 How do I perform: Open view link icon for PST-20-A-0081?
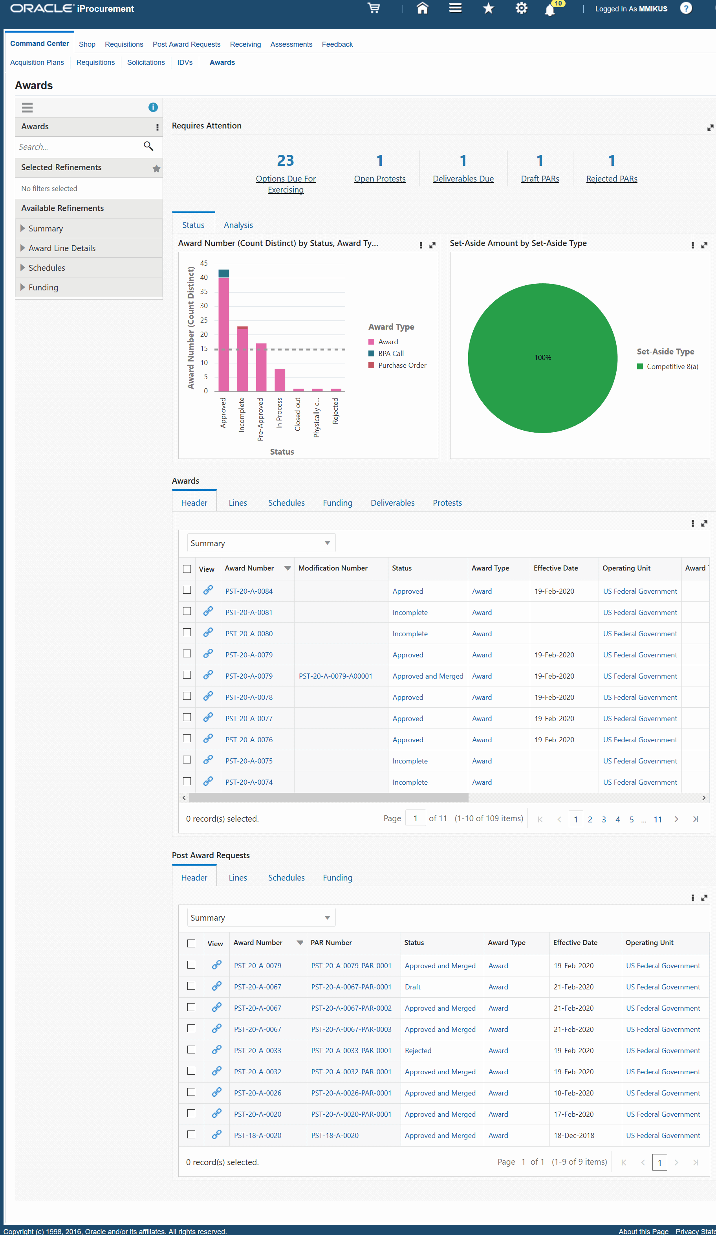click(208, 611)
